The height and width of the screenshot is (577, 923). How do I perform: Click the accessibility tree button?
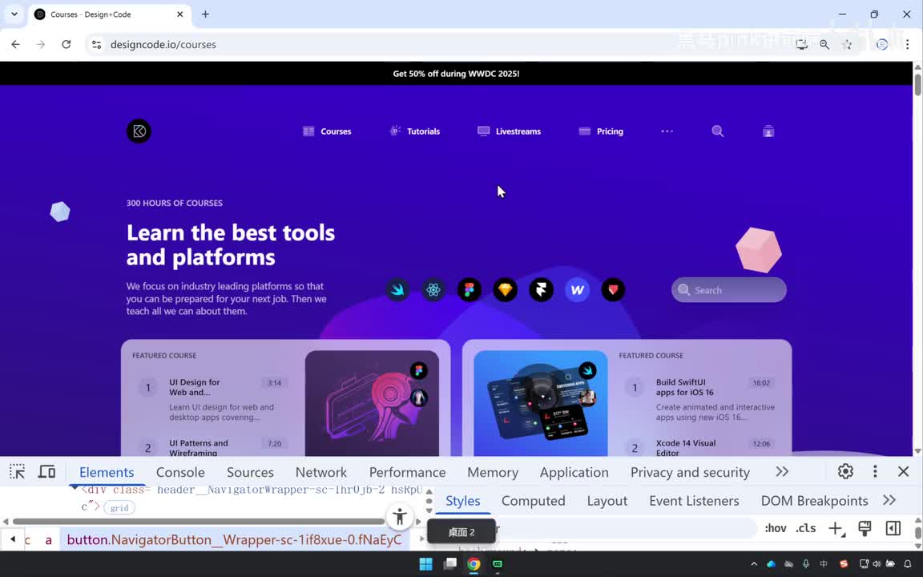pos(400,516)
